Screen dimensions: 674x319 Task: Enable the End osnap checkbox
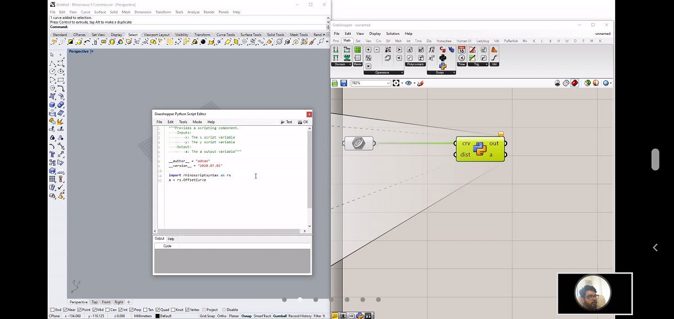pyautogui.click(x=52, y=310)
